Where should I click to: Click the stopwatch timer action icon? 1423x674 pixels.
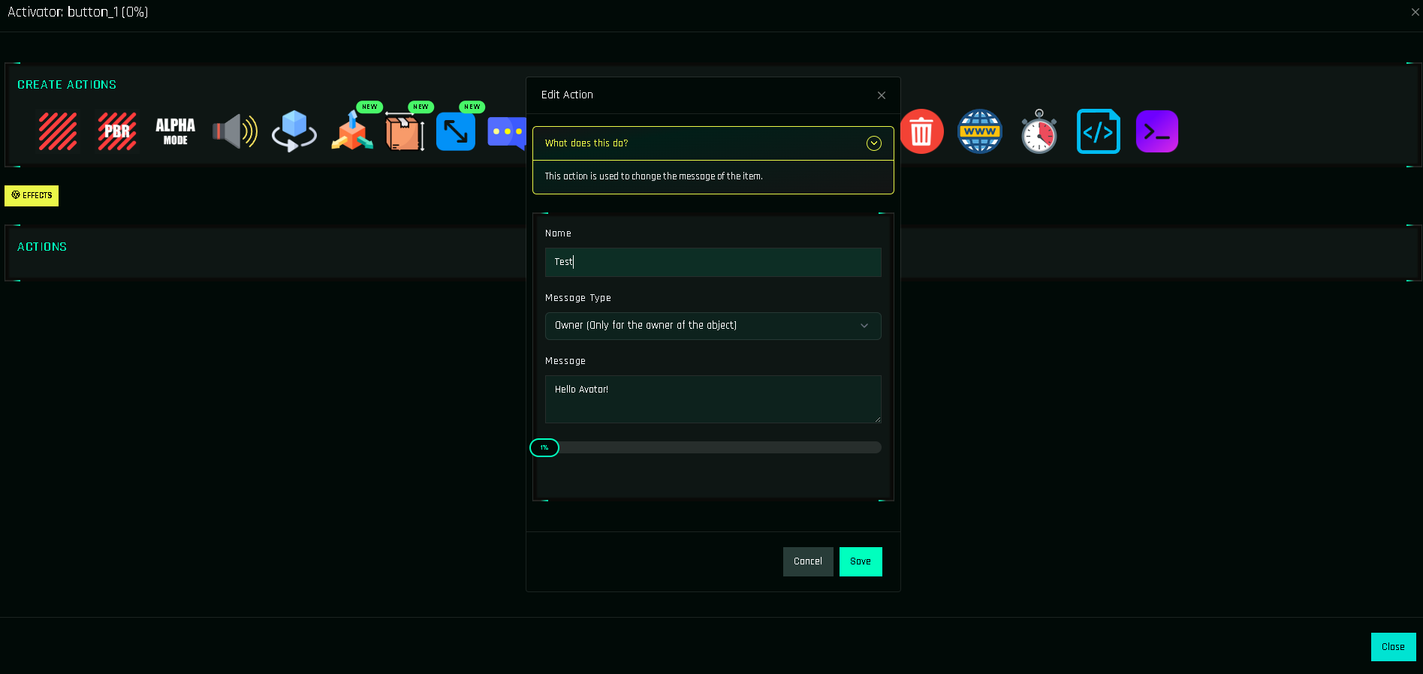click(1039, 132)
